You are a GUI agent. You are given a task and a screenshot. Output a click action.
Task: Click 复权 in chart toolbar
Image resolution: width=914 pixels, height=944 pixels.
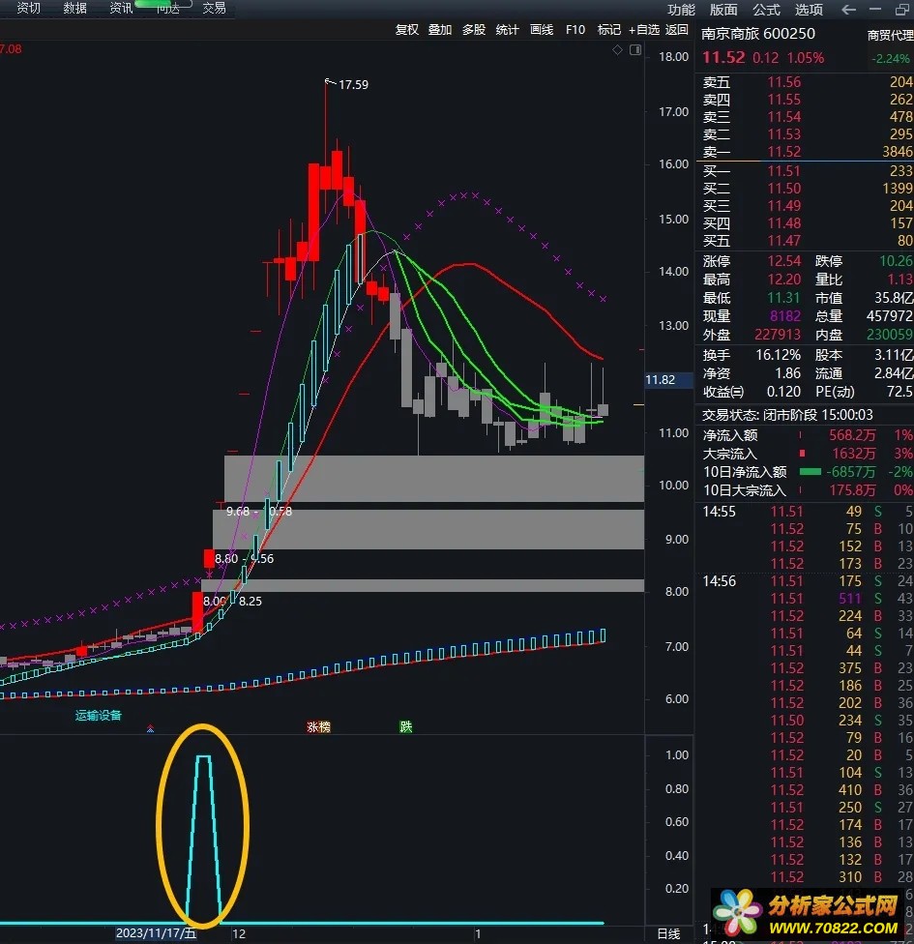tap(406, 29)
